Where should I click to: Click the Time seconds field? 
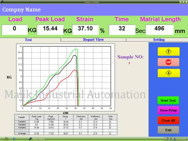pos(122,30)
